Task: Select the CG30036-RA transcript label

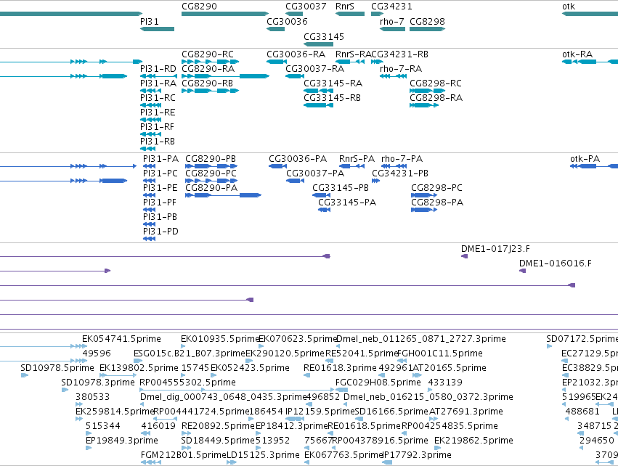Action: tap(296, 54)
